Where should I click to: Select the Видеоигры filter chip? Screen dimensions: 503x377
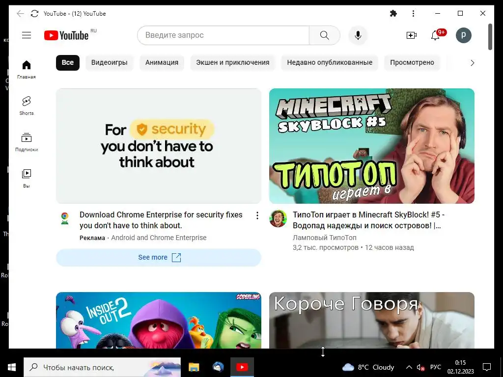(110, 62)
